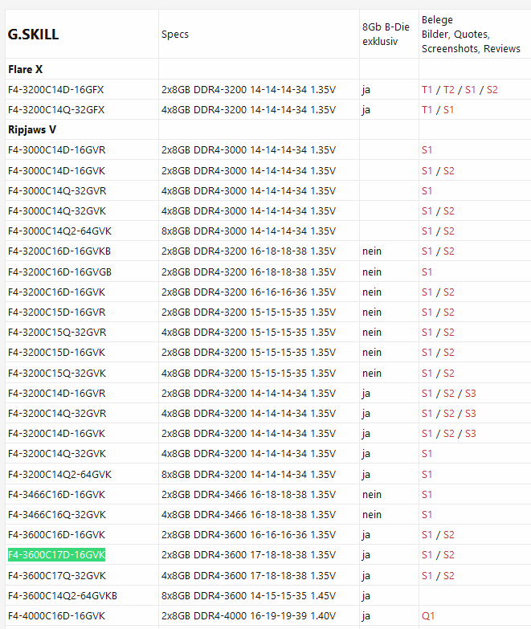
Task: Open S1 link for F4-3200C16D-16GVGB
Action: coord(427,272)
